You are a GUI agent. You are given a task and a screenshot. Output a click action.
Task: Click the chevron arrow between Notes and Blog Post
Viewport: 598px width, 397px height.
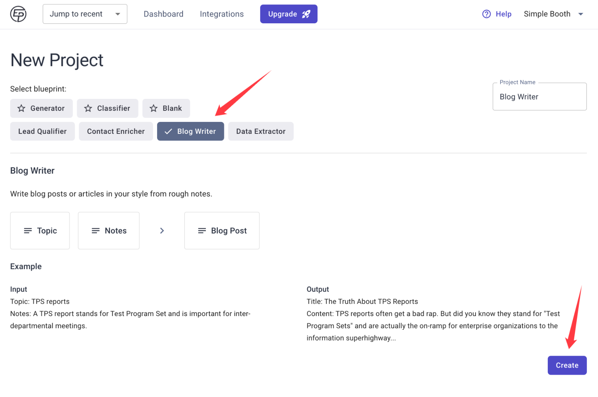pyautogui.click(x=162, y=231)
